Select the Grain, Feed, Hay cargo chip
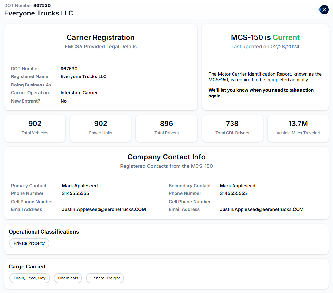The image size is (333, 293). pos(30,278)
